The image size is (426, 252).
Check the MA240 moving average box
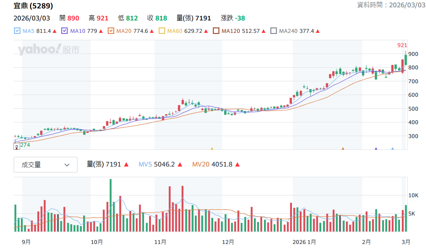[274, 31]
